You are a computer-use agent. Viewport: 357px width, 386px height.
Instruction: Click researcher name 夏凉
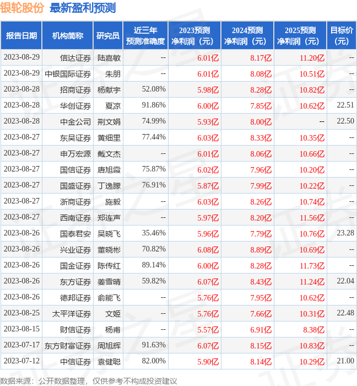113,106
